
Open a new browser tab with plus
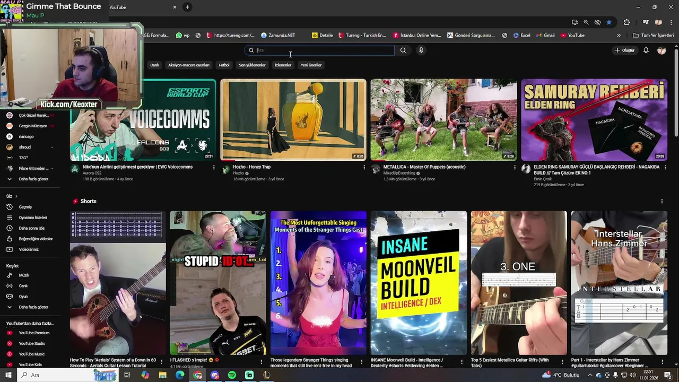click(187, 7)
